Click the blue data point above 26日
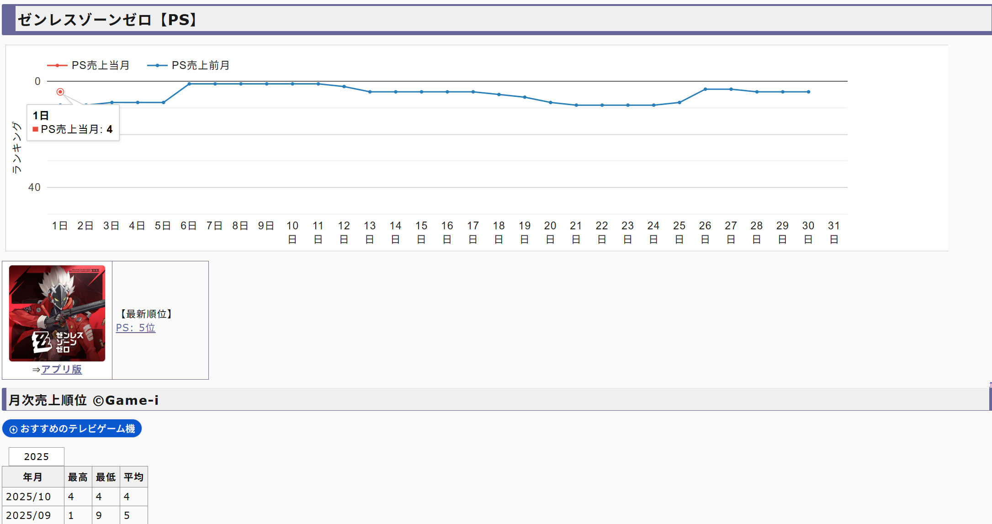992x524 pixels. pos(705,89)
